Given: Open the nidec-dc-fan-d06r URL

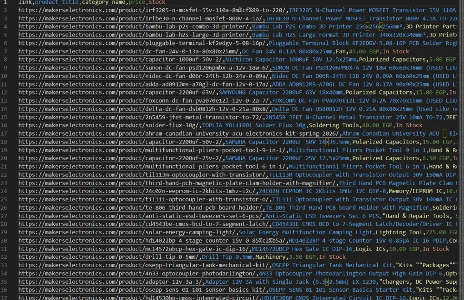Looking at the screenshot, I should (145, 76).
